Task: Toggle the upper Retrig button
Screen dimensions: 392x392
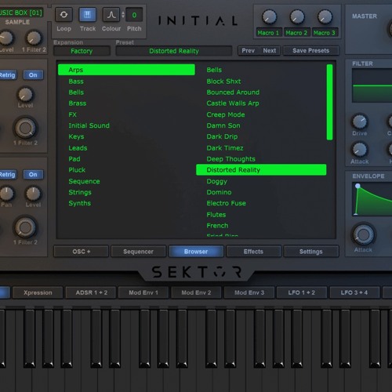Action: click(x=8, y=75)
